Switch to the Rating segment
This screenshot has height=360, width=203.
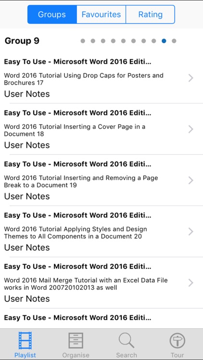pyautogui.click(x=150, y=14)
